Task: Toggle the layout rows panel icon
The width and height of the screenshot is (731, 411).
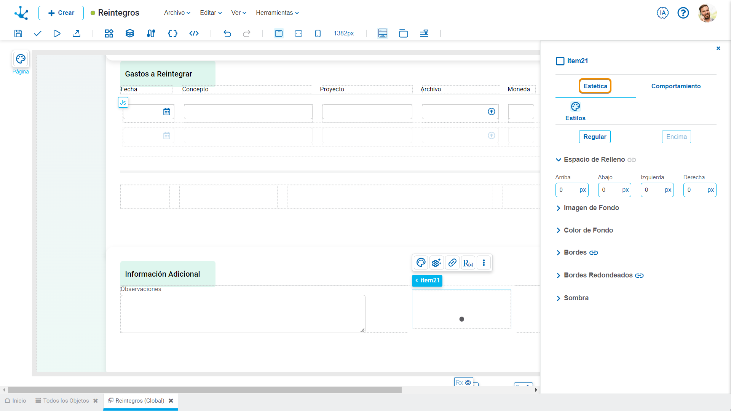Action: tap(383, 33)
